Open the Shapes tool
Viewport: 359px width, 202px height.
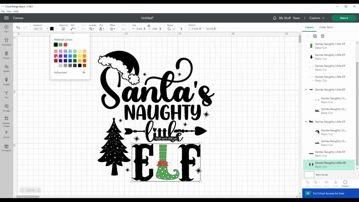(x=6, y=67)
